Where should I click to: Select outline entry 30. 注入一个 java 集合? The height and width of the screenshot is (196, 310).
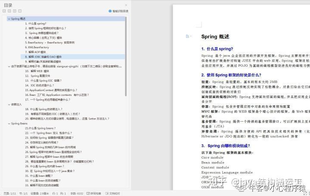coord(50,171)
